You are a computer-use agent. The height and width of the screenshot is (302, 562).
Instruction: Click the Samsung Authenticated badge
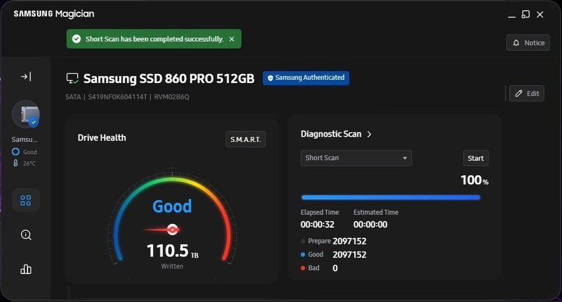(305, 78)
